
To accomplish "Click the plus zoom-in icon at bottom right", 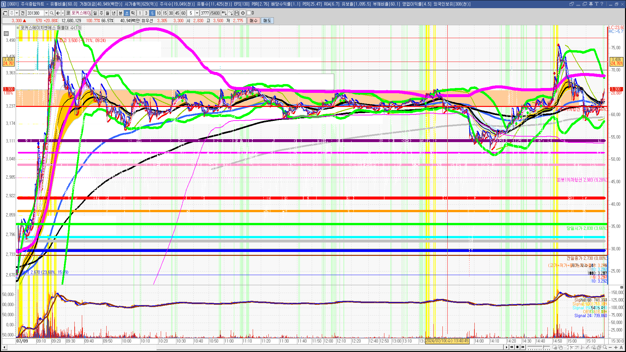I will point(616,347).
